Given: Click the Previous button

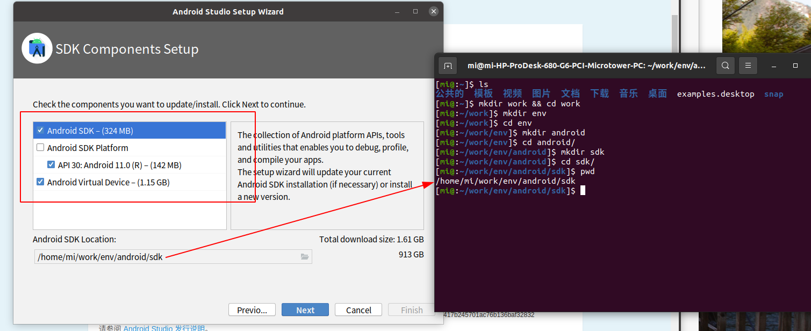Looking at the screenshot, I should pos(252,310).
